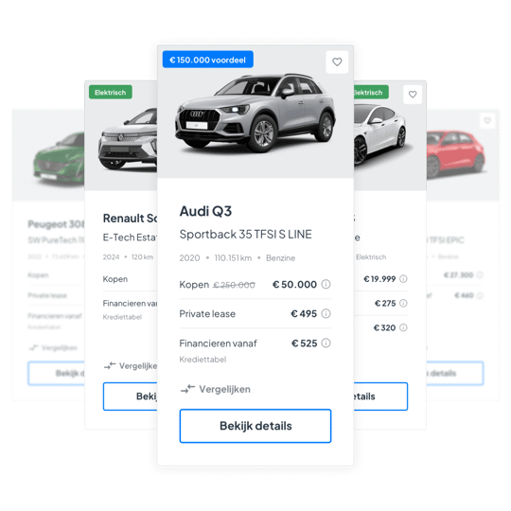
Task: Toggle heart on the white electric car card
Action: (413, 95)
